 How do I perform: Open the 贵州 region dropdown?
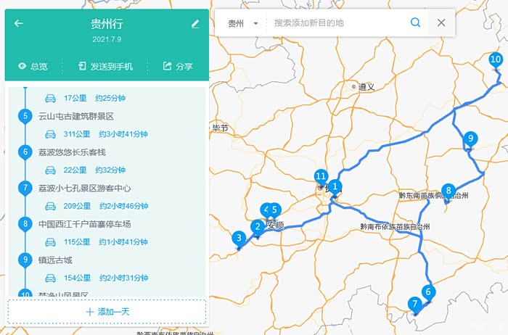(x=243, y=23)
